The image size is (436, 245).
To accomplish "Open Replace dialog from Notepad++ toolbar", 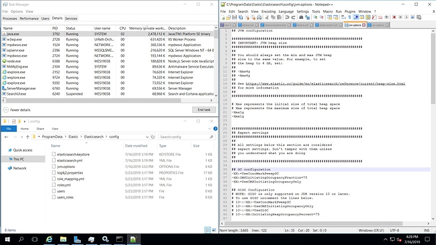I will (x=307, y=17).
